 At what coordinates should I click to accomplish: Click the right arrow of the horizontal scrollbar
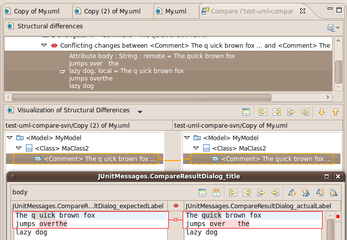(x=328, y=97)
